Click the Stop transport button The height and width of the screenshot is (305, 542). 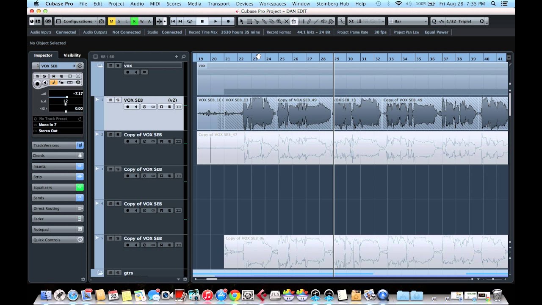tap(202, 21)
